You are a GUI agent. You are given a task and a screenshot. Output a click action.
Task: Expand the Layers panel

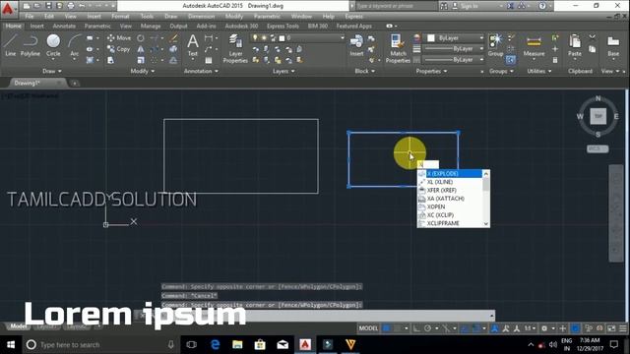click(283, 71)
